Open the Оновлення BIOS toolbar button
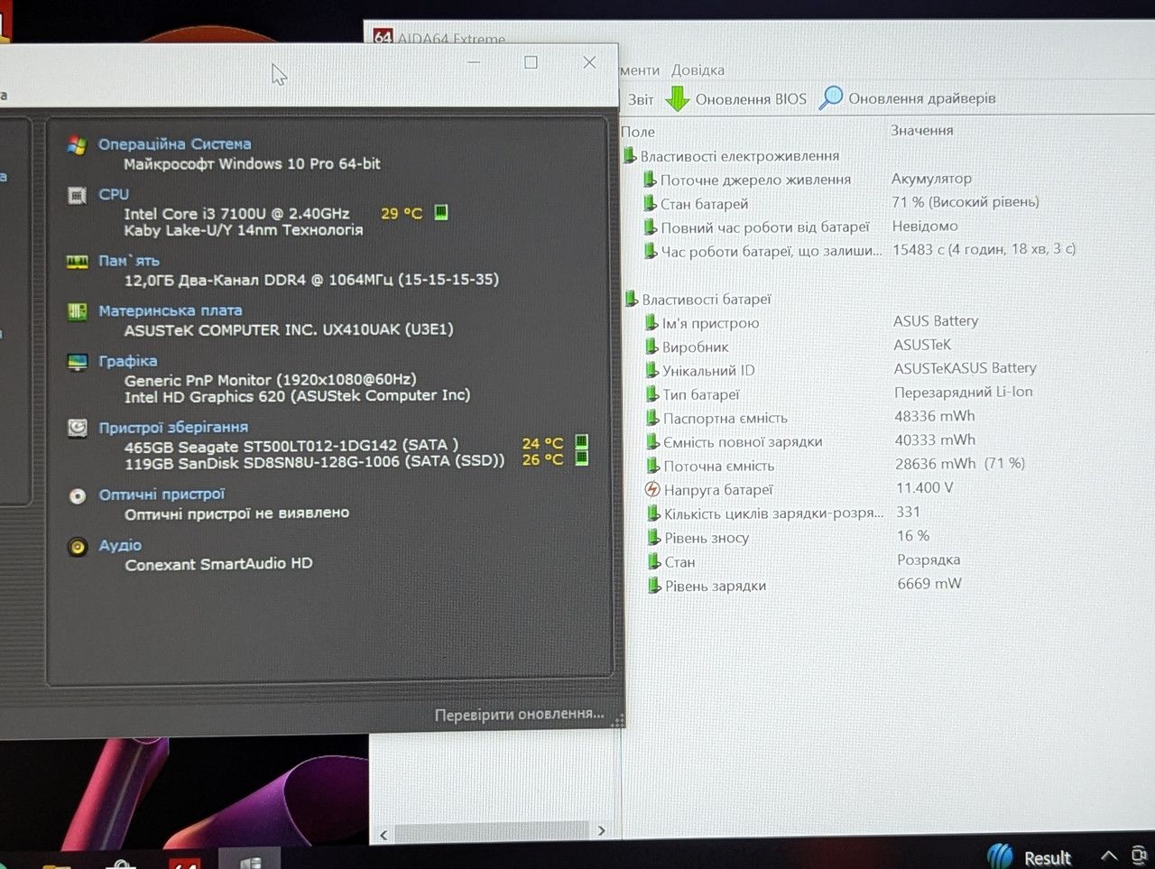1155x869 pixels. [x=736, y=99]
